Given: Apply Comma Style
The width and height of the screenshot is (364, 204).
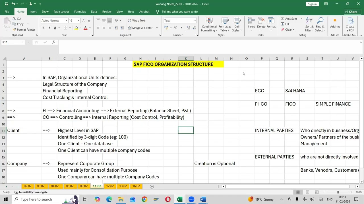Looking at the screenshot, I should [x=181, y=28].
